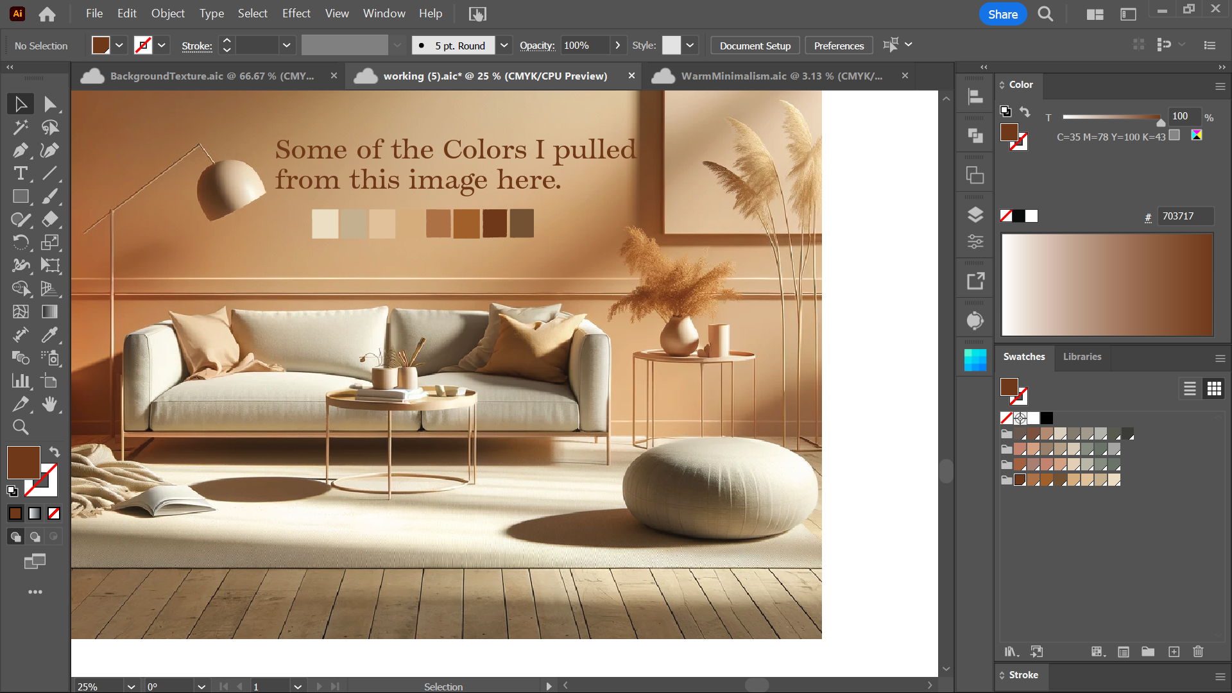
Task: Select the Column Graph tool
Action: click(x=21, y=381)
